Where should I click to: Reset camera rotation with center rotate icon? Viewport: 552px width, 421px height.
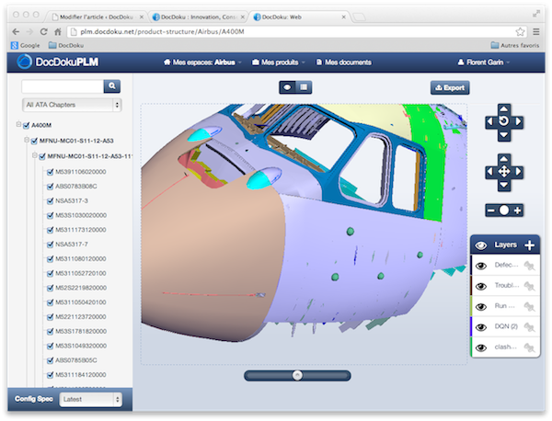click(x=503, y=121)
